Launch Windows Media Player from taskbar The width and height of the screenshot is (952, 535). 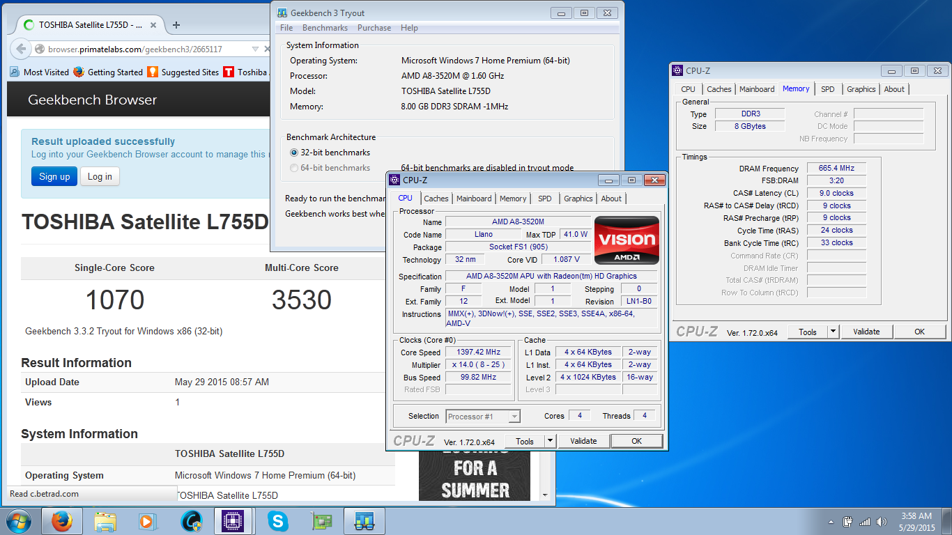(x=148, y=521)
